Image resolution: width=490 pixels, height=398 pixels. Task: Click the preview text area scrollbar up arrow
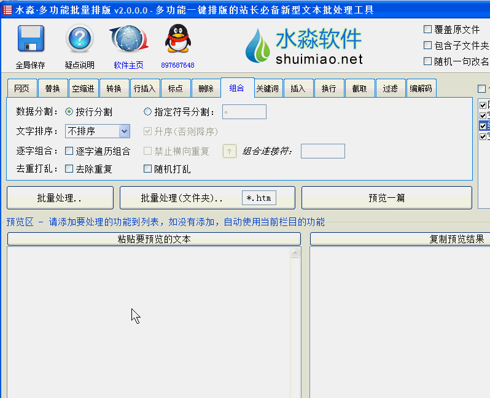(x=295, y=253)
